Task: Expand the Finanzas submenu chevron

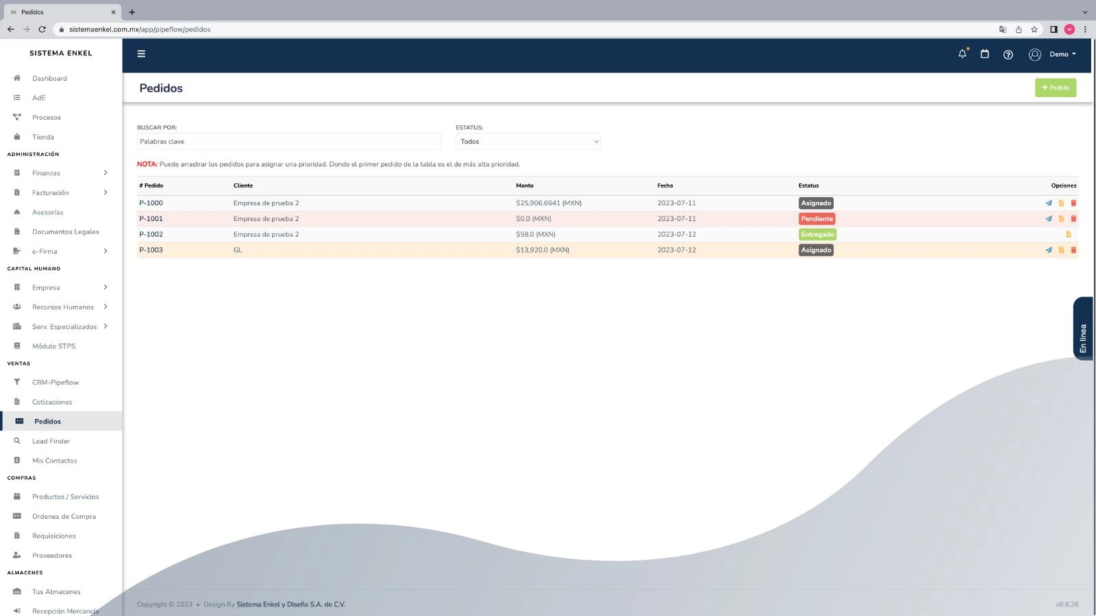Action: (105, 172)
